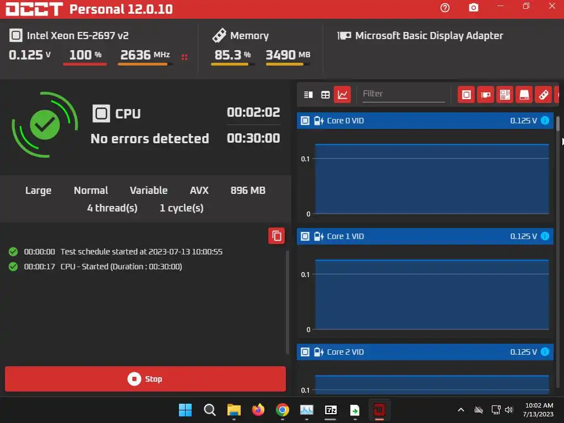Click the elapsed time 00:02:02
Viewport: 564px width, 423px height.
(253, 112)
